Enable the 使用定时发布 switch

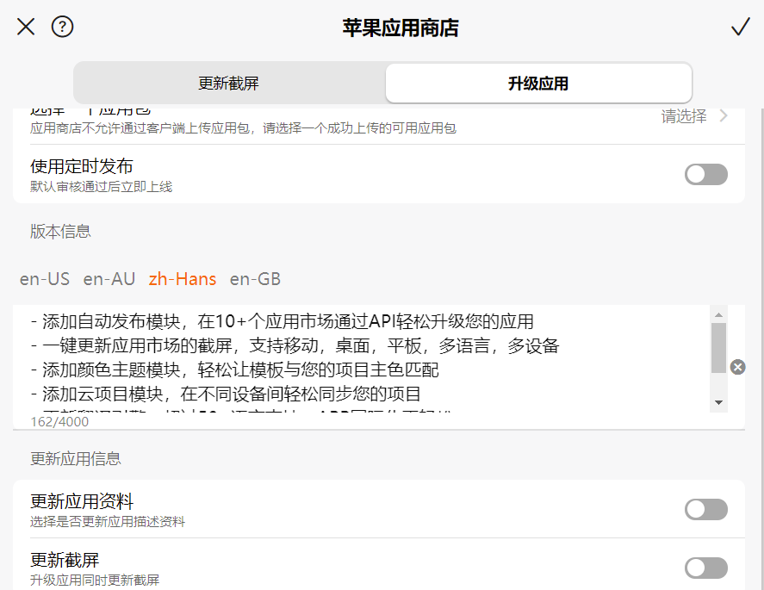click(x=706, y=175)
